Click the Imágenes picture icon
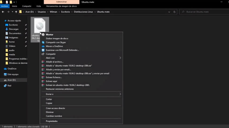Image resolution: width=229 pixels, height=128 pixels. point(7,38)
